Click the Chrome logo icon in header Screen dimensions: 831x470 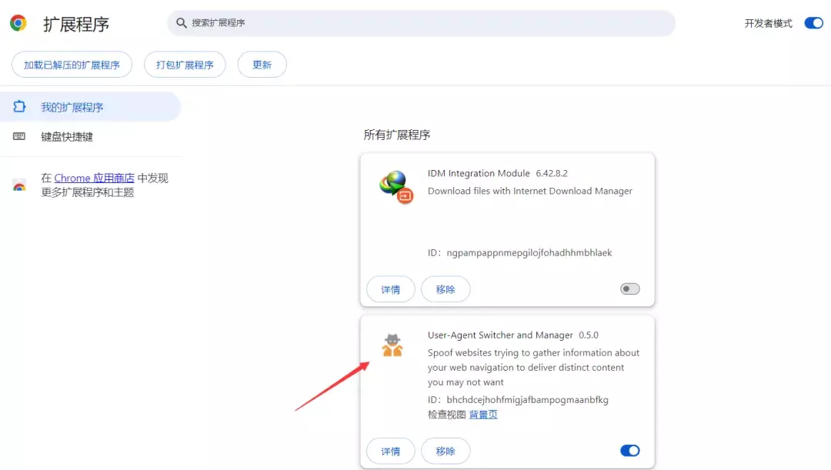tap(18, 23)
